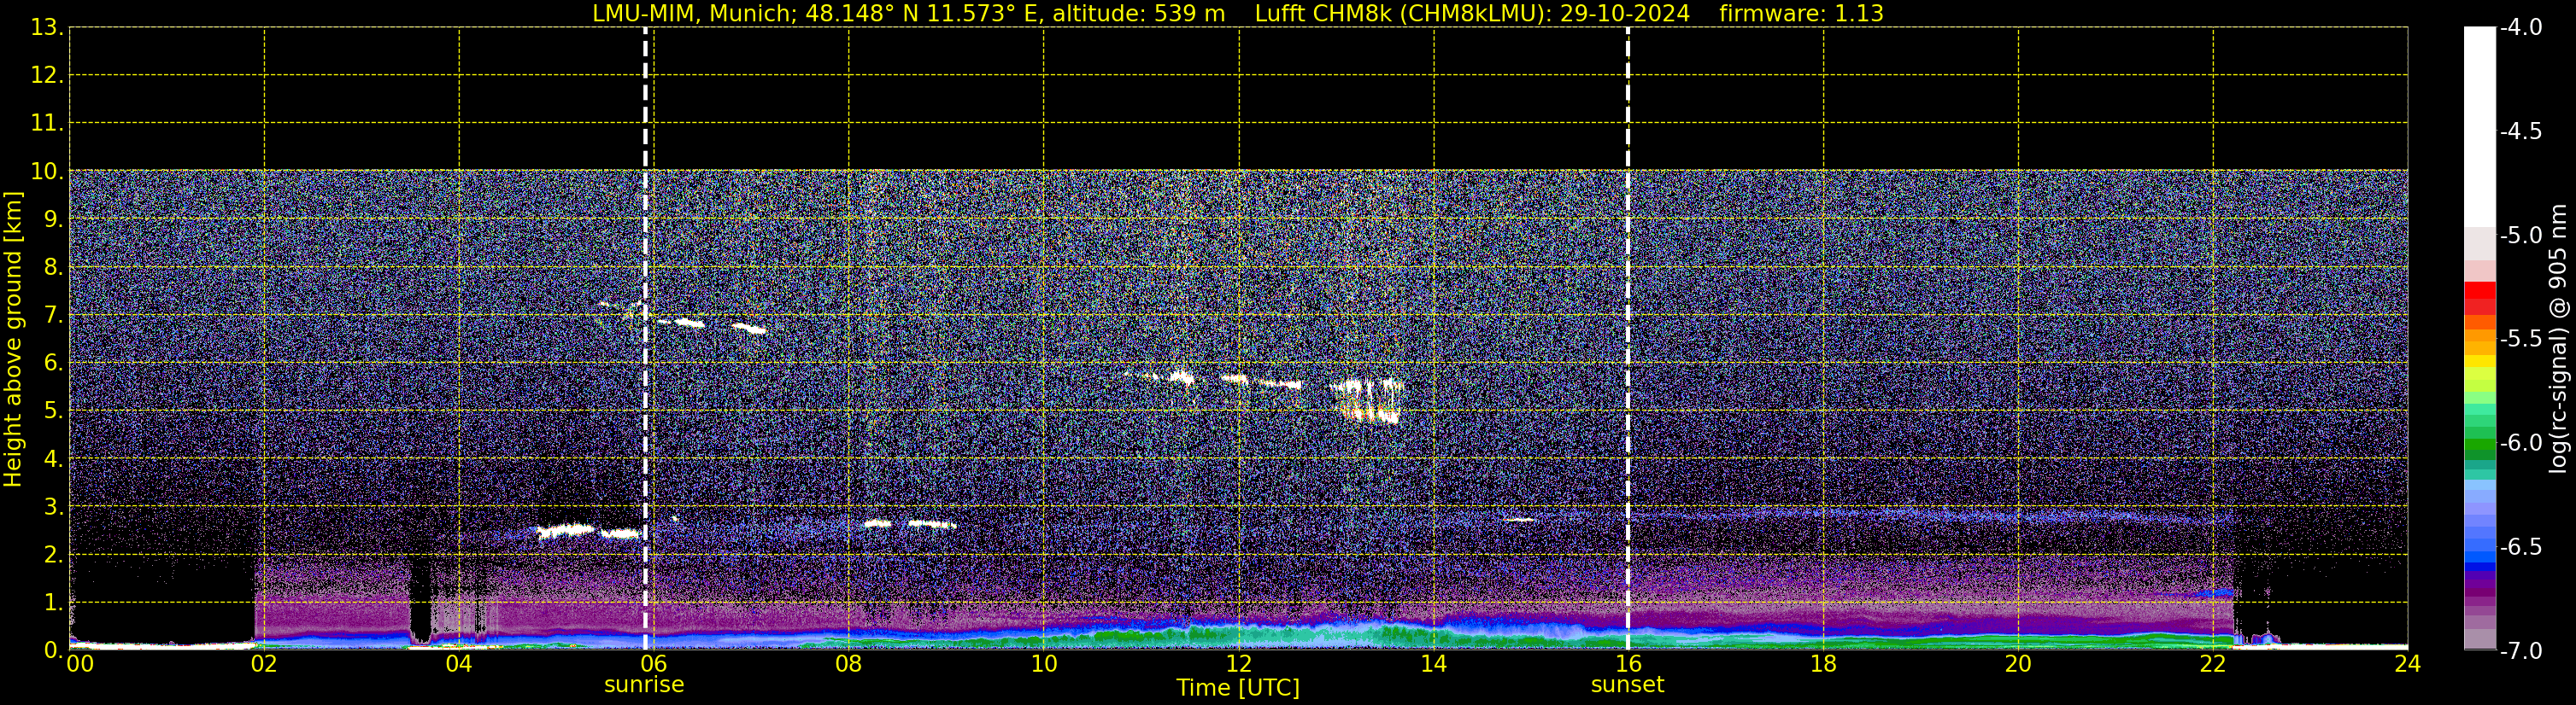Image resolution: width=2576 pixels, height=705 pixels.
Task: Click the time-axis tick label '10'
Action: (x=1044, y=664)
